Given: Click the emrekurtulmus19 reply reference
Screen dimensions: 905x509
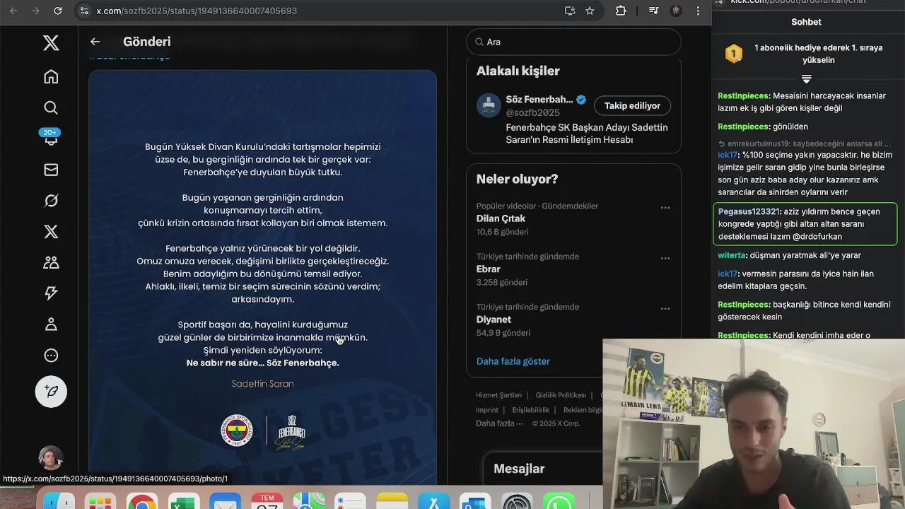Looking at the screenshot, I should click(804, 144).
